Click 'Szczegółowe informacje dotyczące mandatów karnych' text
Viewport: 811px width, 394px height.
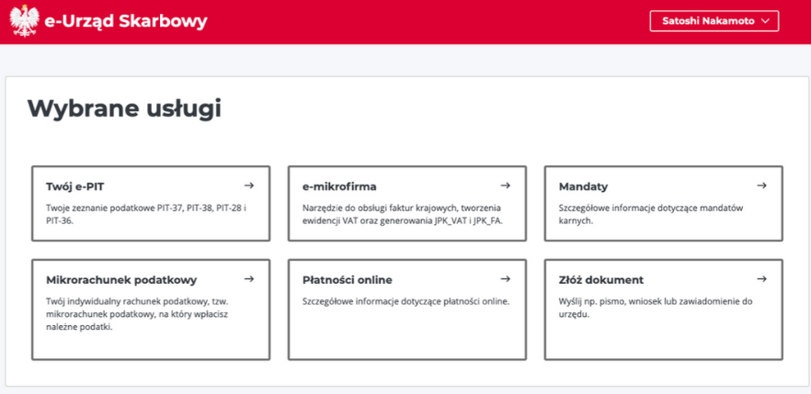pyautogui.click(x=651, y=214)
